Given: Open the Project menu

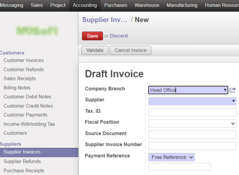Looking at the screenshot, I should [x=58, y=5].
